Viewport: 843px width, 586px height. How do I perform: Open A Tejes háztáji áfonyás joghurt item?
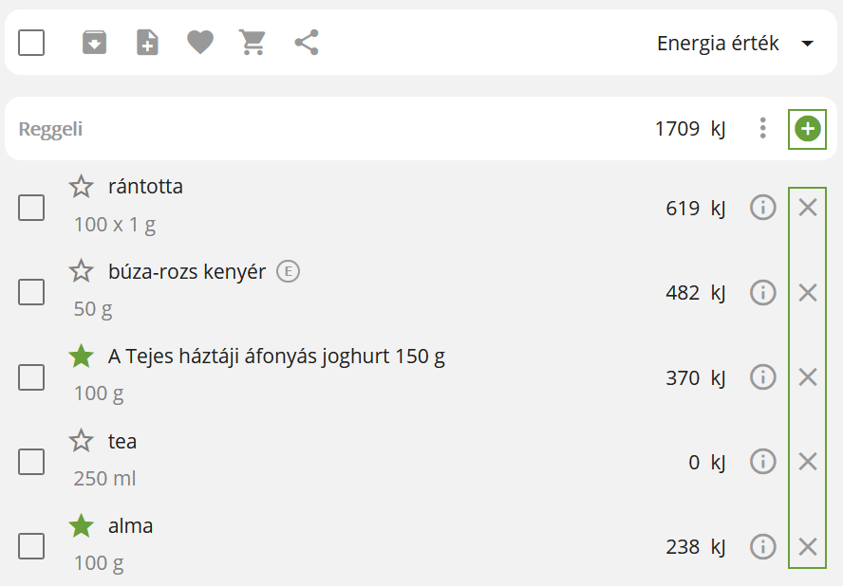click(x=276, y=357)
